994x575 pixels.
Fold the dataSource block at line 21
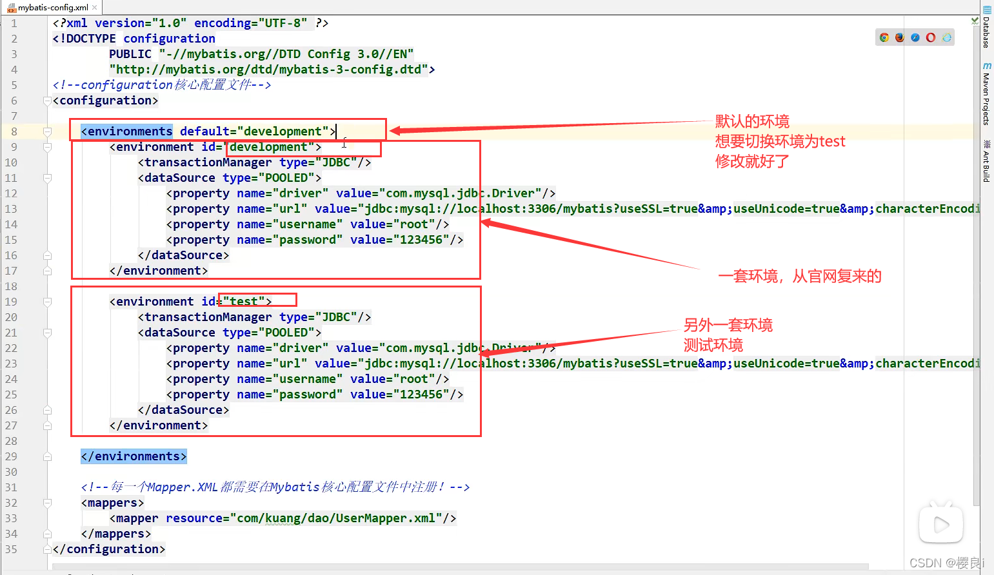click(x=47, y=333)
